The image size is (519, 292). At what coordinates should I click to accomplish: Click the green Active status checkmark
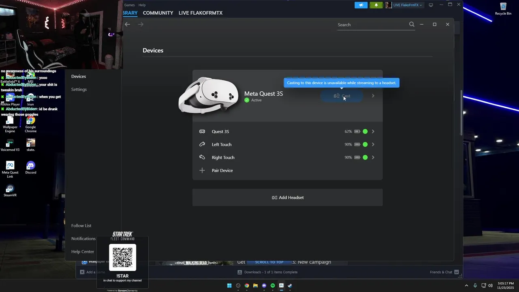tap(247, 100)
